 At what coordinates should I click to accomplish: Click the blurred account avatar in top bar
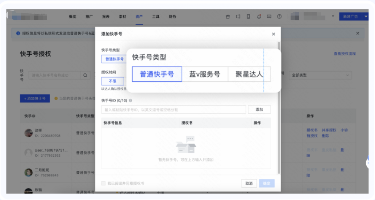tap(295, 16)
